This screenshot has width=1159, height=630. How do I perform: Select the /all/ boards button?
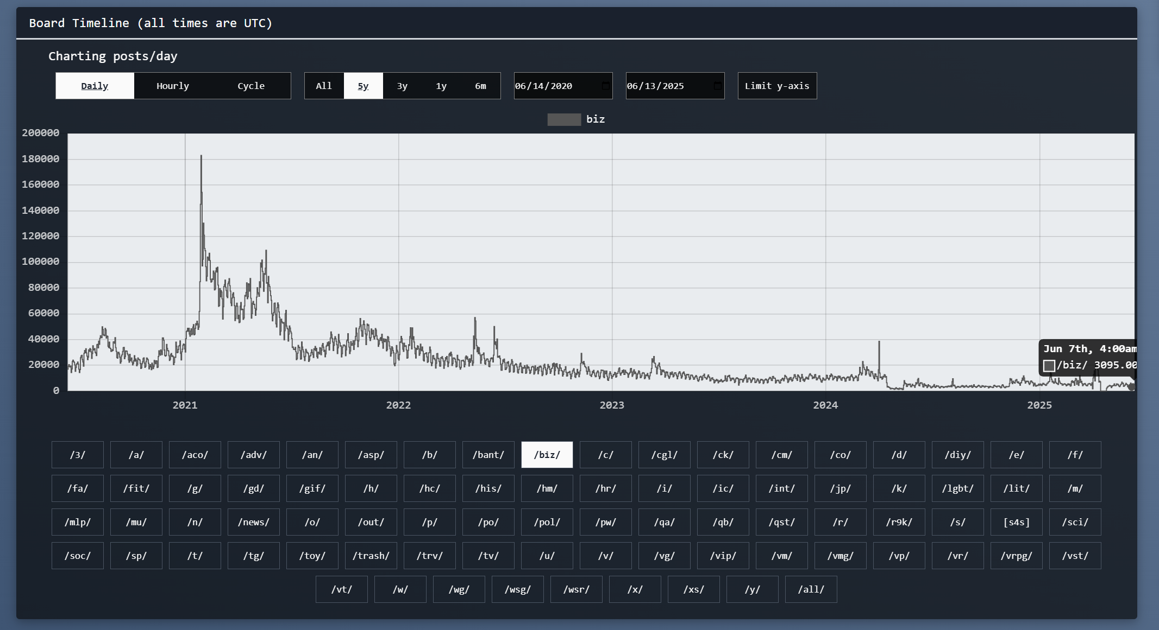pos(811,589)
